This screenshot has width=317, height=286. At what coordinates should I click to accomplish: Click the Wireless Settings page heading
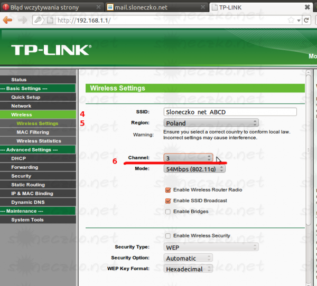pos(118,88)
